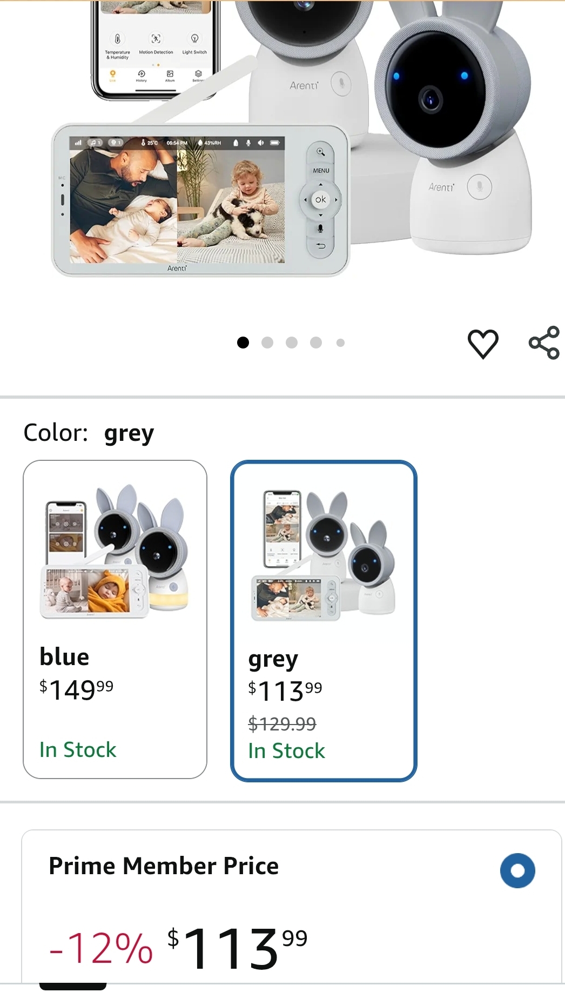
Task: Go to the third image carousel dot
Action: tap(292, 343)
